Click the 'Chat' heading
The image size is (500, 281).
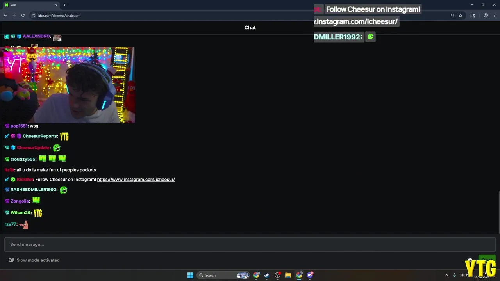[250, 27]
